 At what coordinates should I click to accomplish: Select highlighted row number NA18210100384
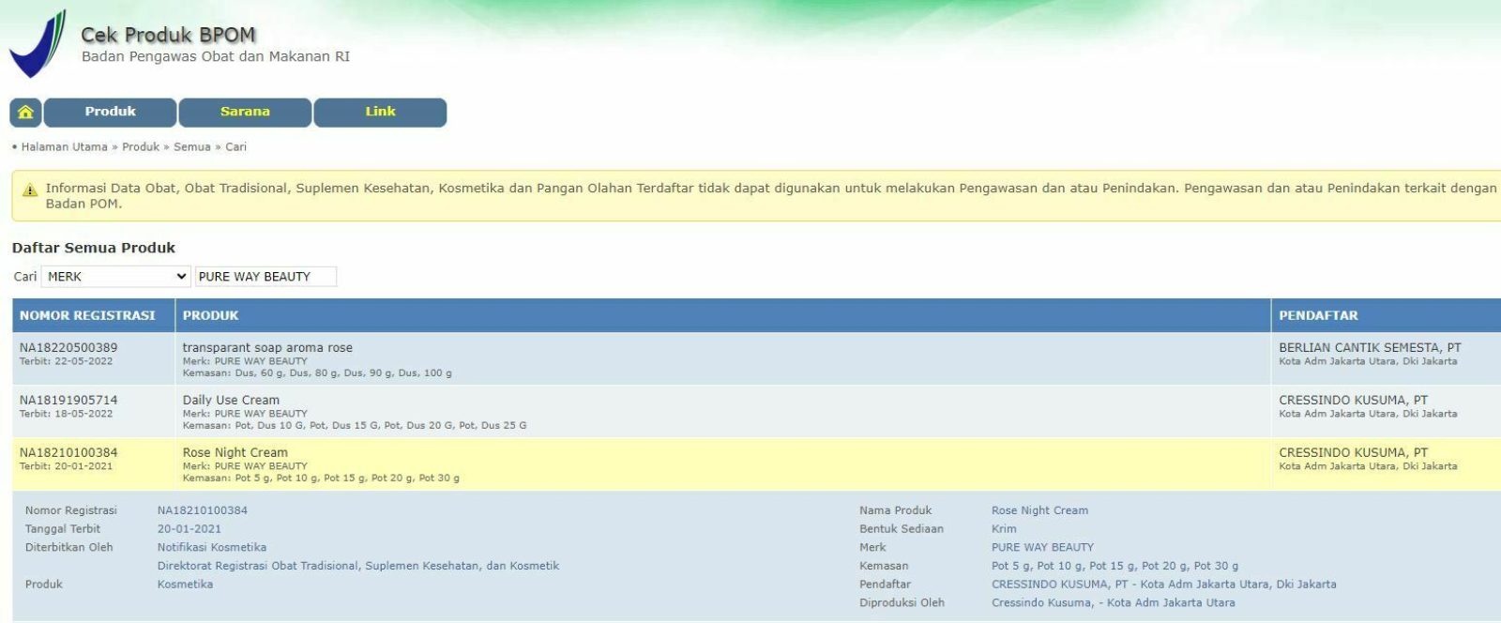pyautogui.click(x=68, y=452)
